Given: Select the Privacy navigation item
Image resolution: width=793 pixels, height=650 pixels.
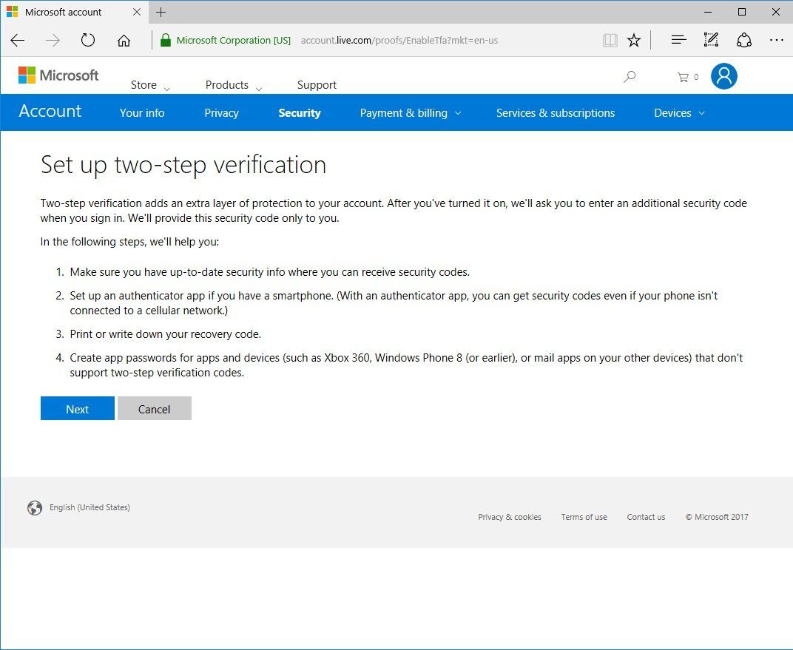Looking at the screenshot, I should pyautogui.click(x=221, y=112).
